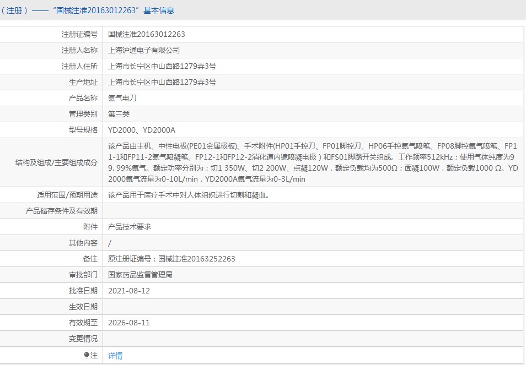Click the 产品名称 label
This screenshot has width=526, height=365.
83,98
